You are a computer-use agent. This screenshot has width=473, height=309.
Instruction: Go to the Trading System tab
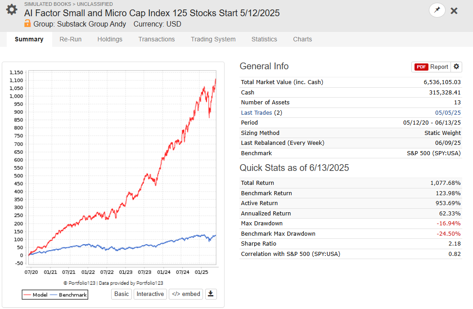pyautogui.click(x=213, y=39)
